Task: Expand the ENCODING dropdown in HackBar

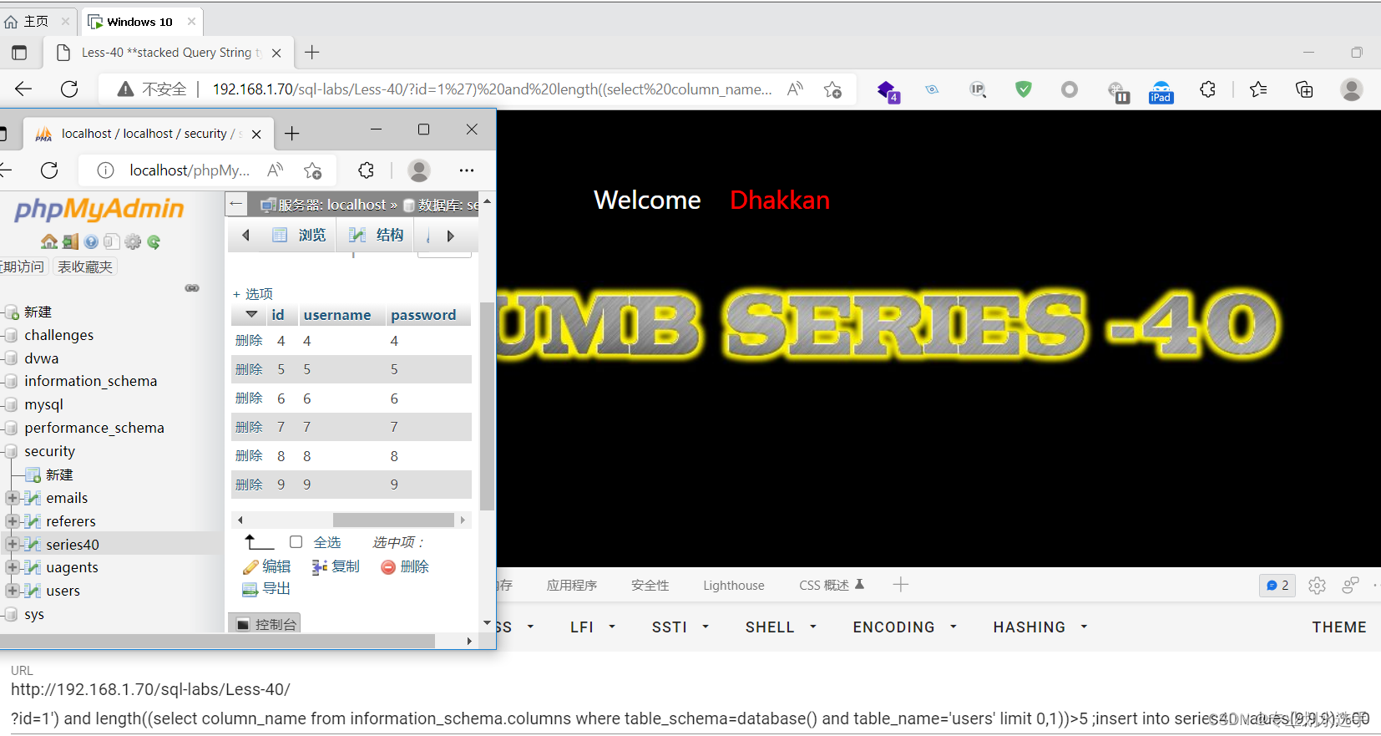Action: [x=904, y=627]
